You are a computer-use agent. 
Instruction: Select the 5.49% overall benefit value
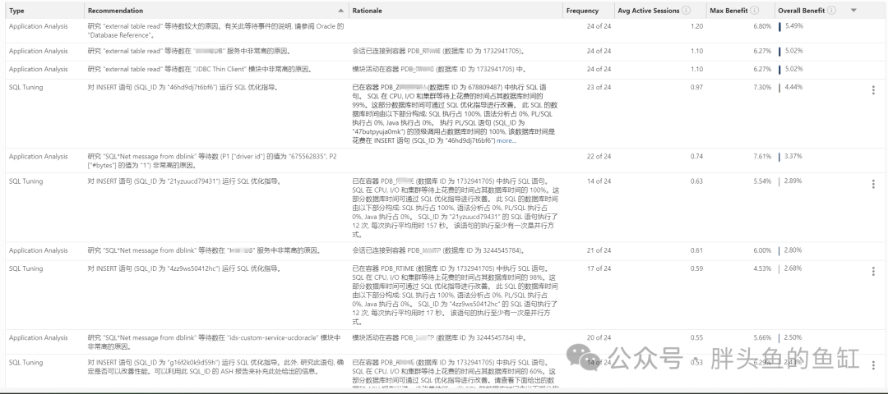pyautogui.click(x=794, y=26)
